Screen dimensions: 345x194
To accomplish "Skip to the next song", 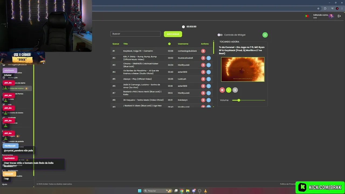I will click(x=229, y=90).
